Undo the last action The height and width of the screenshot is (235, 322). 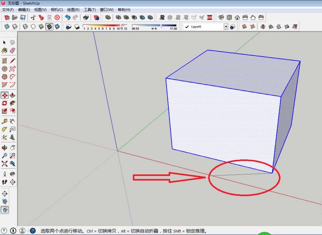coord(68,18)
